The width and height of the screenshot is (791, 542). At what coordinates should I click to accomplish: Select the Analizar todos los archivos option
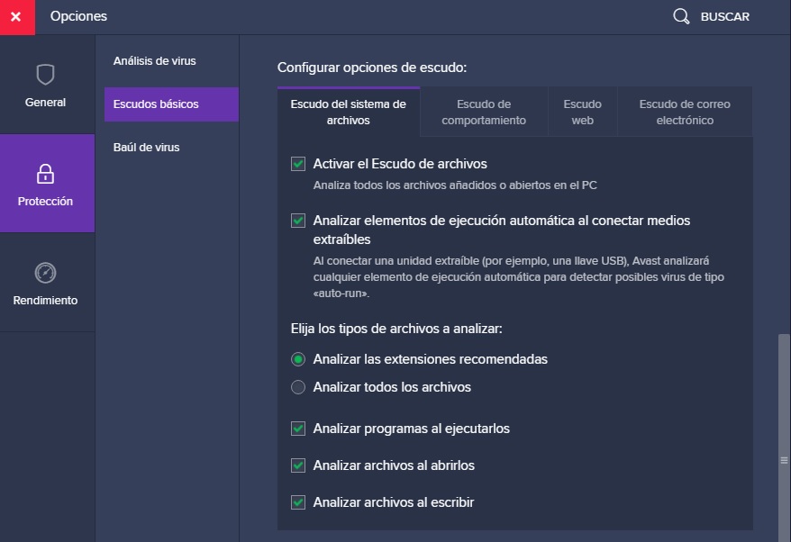[x=297, y=387]
